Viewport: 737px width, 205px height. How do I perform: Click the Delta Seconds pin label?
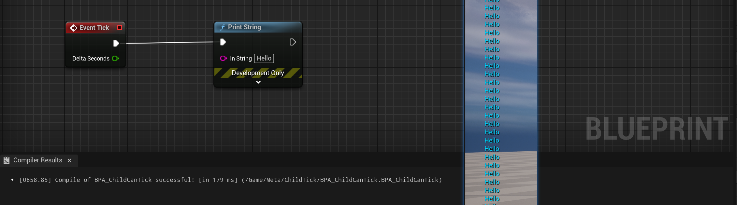pos(91,59)
